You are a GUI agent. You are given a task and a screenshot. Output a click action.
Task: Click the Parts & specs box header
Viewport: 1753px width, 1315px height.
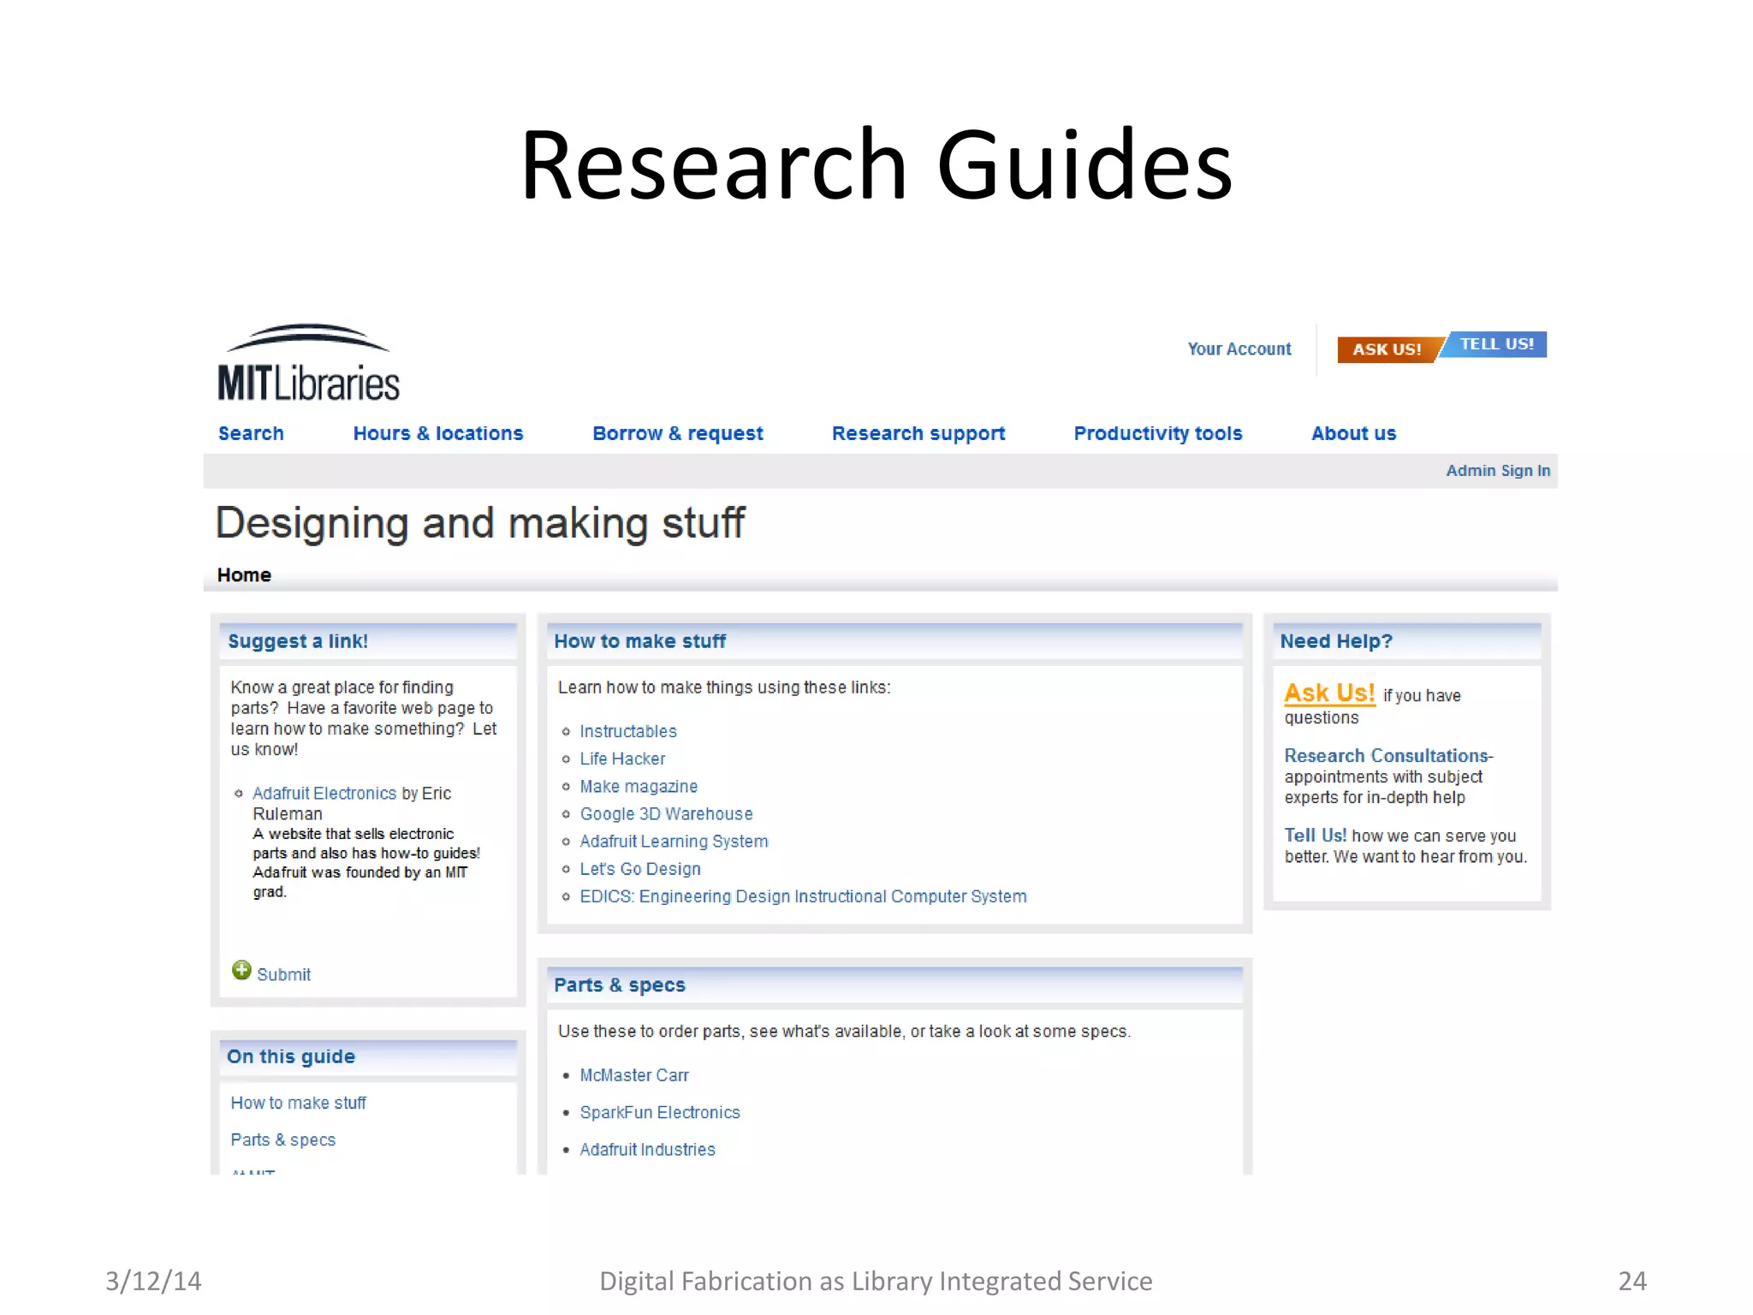pyautogui.click(x=894, y=985)
